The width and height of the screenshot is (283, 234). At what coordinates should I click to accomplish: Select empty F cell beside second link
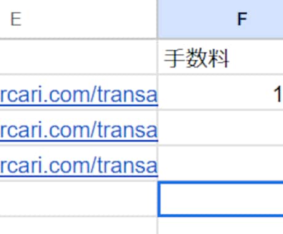[x=220, y=128]
